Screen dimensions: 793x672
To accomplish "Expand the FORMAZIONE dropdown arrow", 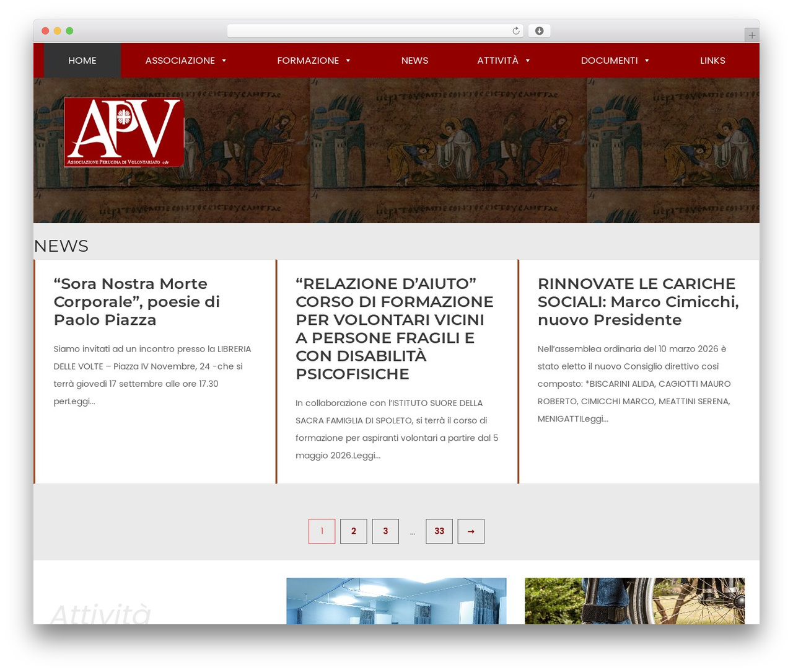I will coord(348,60).
